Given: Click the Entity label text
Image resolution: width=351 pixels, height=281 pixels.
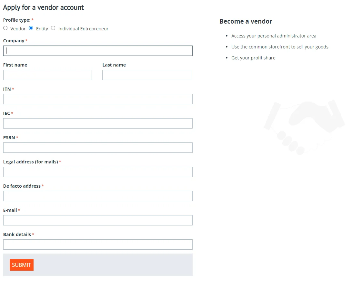Looking at the screenshot, I should (x=42, y=29).
